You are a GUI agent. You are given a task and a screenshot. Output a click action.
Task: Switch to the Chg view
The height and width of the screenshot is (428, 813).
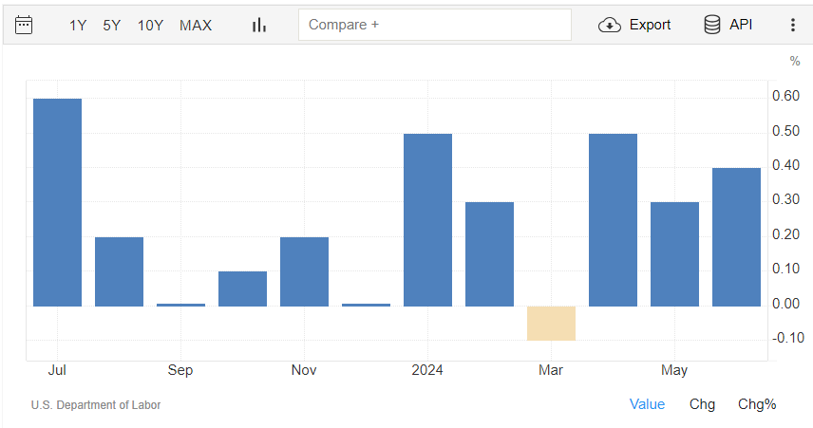702,404
